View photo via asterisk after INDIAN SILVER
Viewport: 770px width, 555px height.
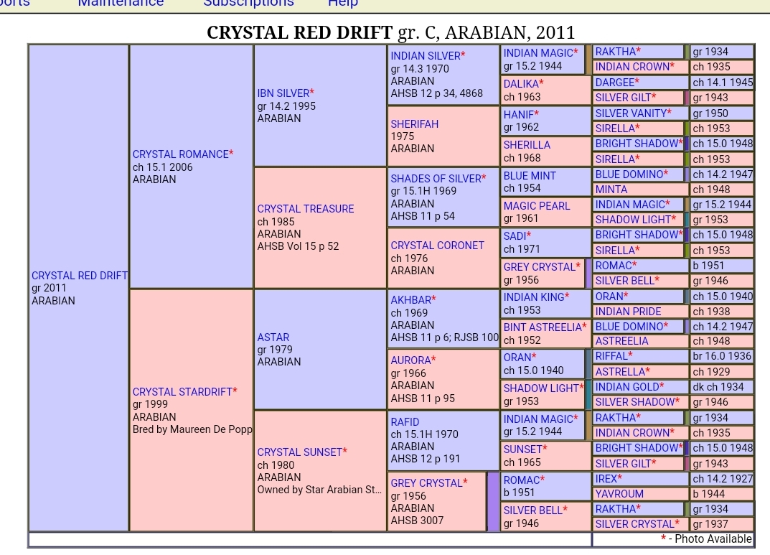click(463, 56)
